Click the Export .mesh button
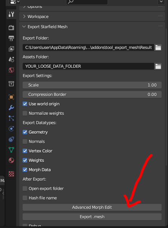This screenshot has height=228, width=168. pos(92,217)
